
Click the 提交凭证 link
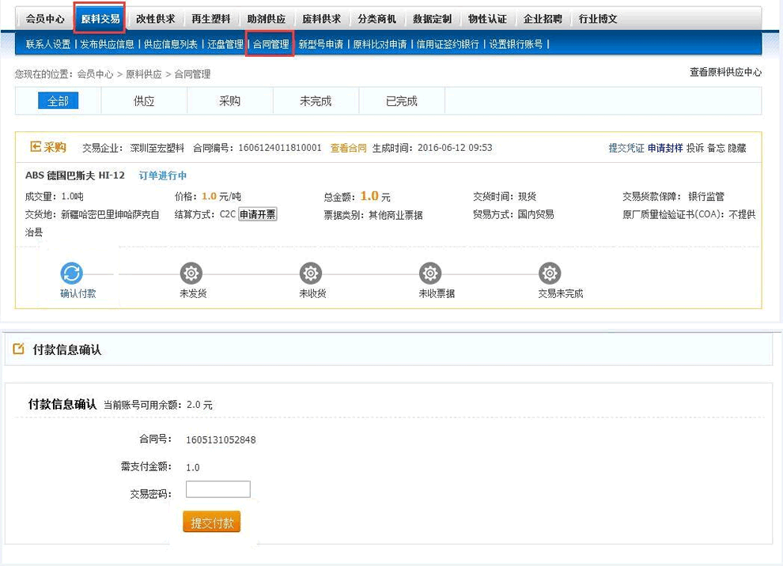point(626,148)
